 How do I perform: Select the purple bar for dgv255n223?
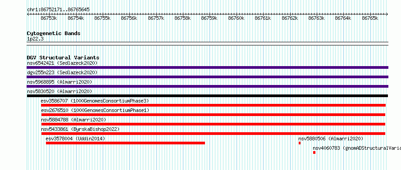pos(207,77)
